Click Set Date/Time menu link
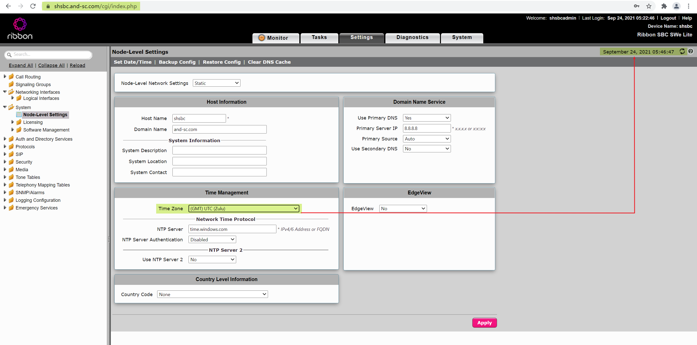 point(132,62)
